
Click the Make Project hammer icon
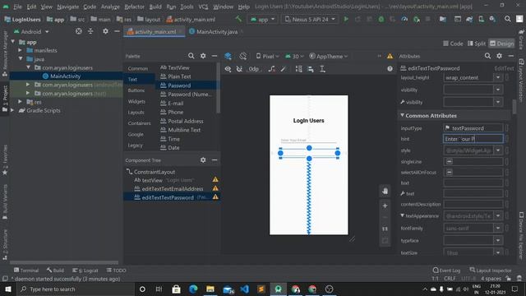coord(238,19)
